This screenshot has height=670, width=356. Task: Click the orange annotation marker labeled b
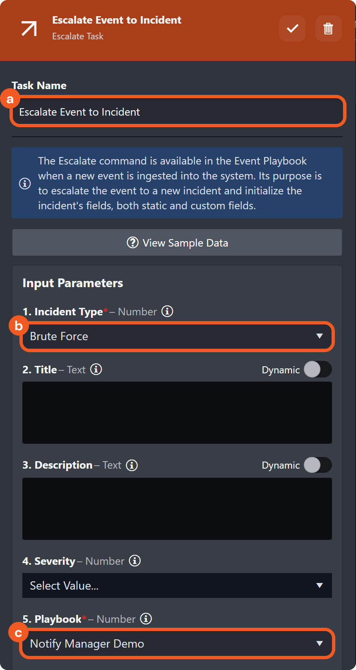pos(18,326)
